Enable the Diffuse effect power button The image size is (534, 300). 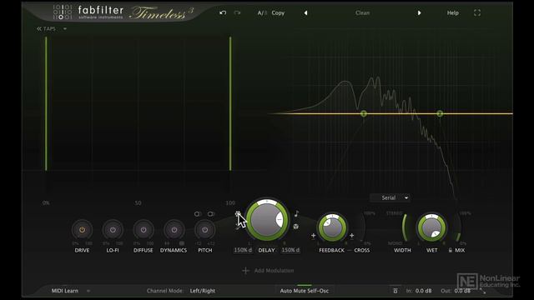pos(144,230)
